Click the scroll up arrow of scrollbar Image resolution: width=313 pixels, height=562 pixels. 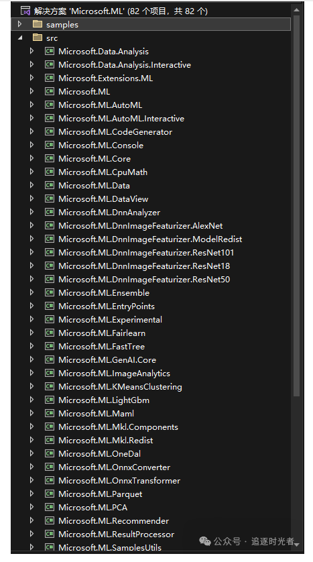296,10
